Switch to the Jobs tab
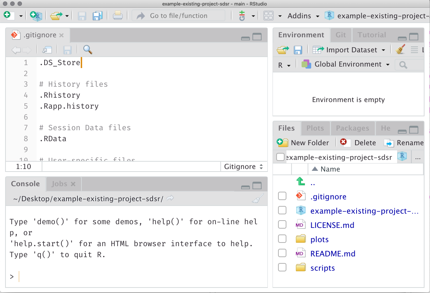This screenshot has height=293, width=430. (x=59, y=184)
